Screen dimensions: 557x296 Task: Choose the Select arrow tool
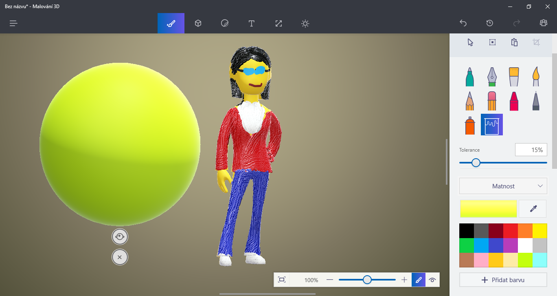coord(470,42)
